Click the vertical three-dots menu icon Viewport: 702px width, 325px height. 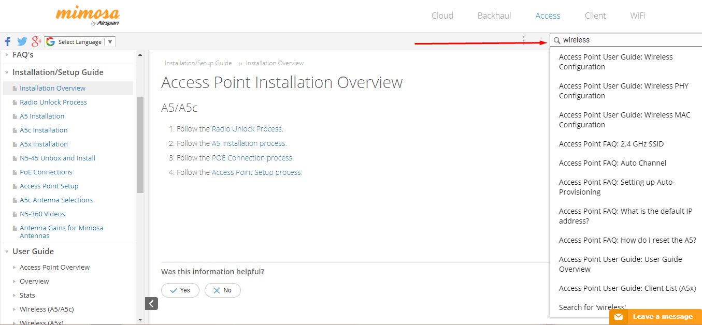coord(524,40)
